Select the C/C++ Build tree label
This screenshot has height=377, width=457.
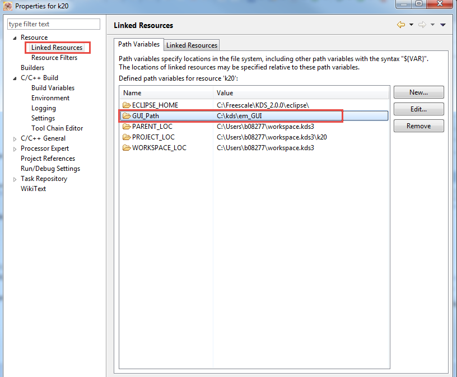tap(39, 78)
